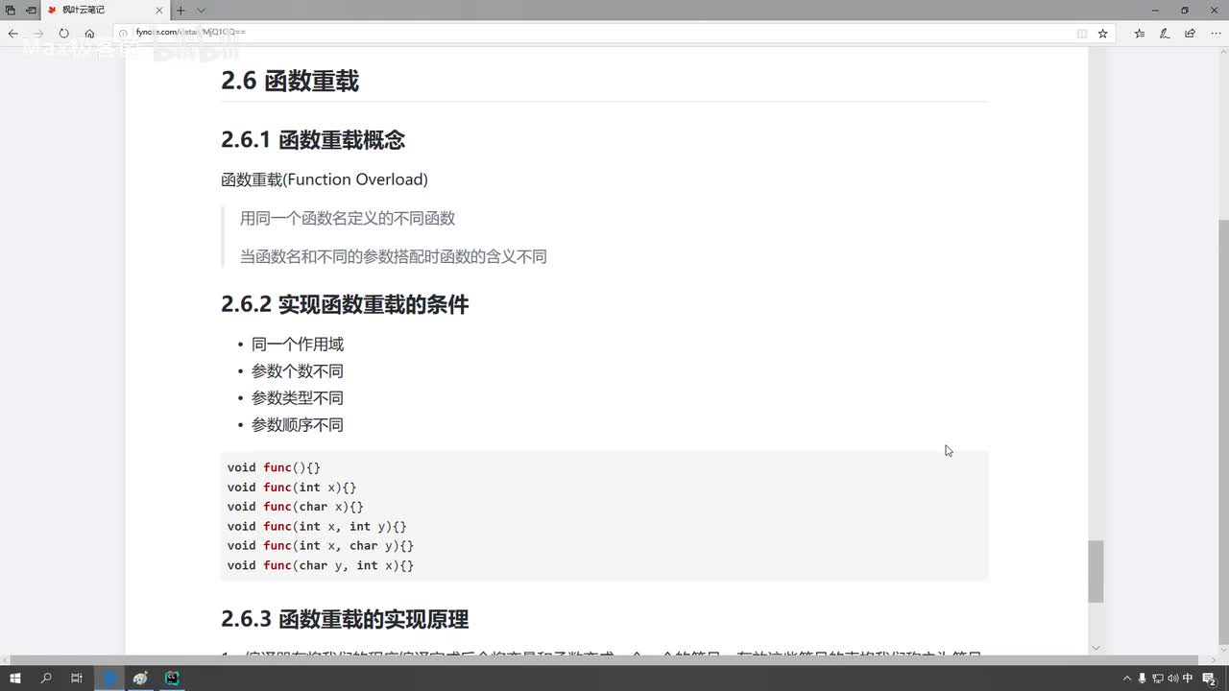Open browser settings and more menu
The image size is (1229, 691).
pyautogui.click(x=1216, y=33)
